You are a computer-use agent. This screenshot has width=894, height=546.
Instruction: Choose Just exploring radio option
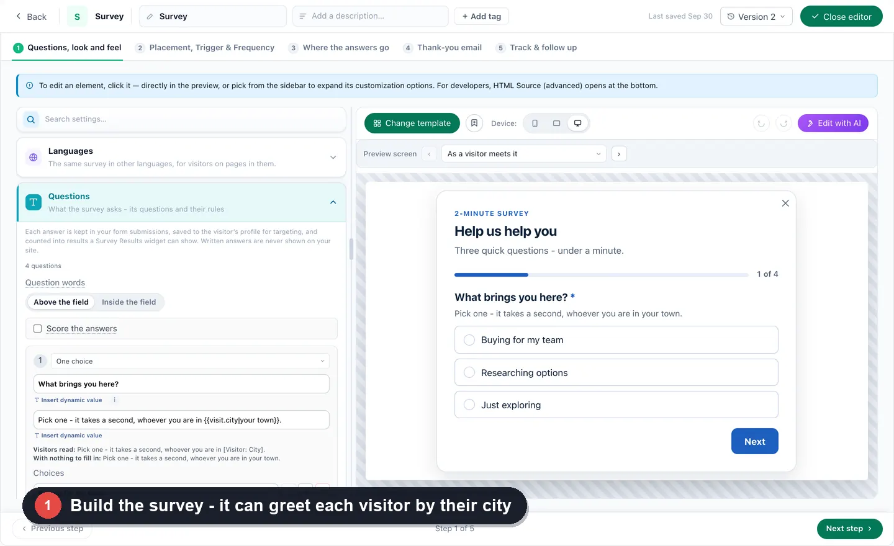coord(469,405)
